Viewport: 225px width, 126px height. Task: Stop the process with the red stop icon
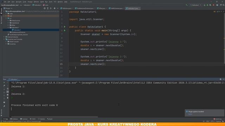213,5
